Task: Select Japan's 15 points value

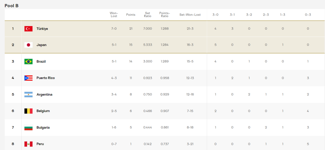Action: (x=131, y=45)
